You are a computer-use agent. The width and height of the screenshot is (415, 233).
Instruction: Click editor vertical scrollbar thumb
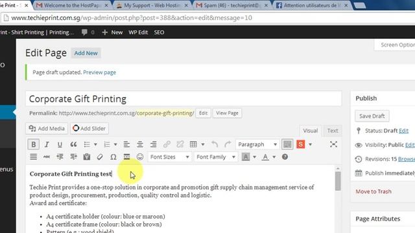[338, 181]
